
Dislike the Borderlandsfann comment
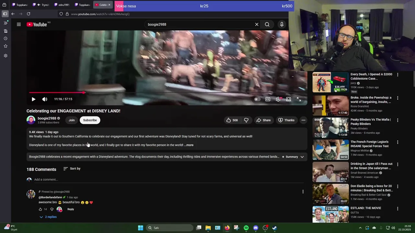(52, 209)
